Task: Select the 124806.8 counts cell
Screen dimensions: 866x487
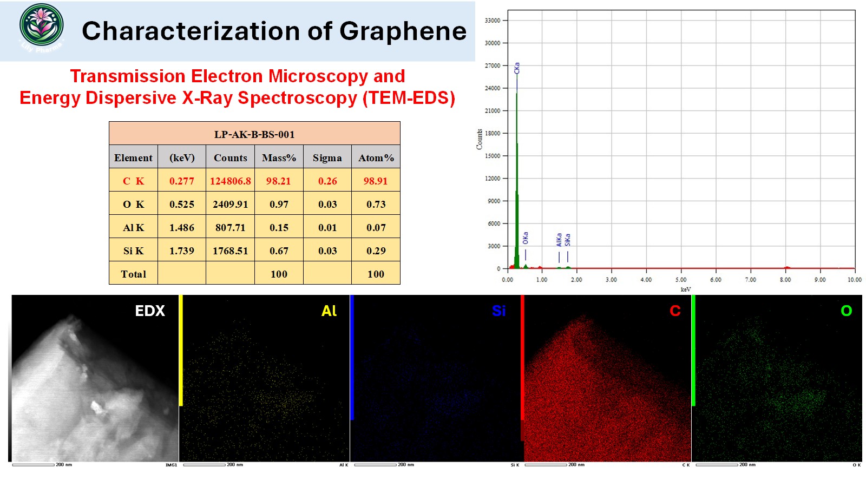Action: (230, 181)
